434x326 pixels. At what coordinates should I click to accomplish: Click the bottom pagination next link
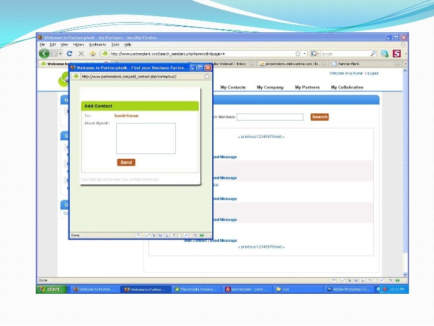(280, 247)
